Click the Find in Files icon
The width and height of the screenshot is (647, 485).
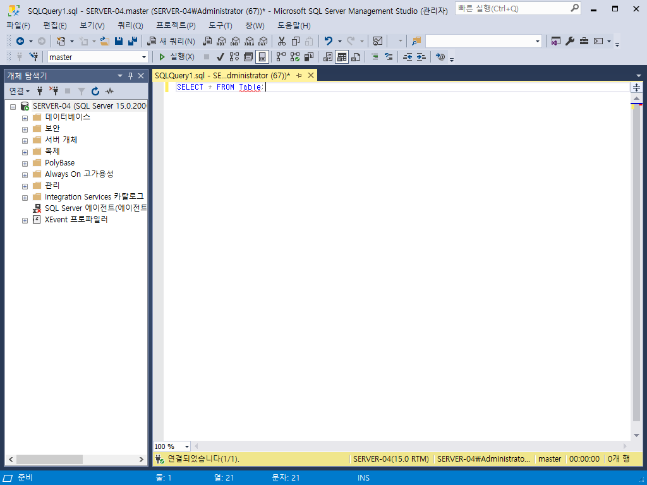pyautogui.click(x=416, y=41)
